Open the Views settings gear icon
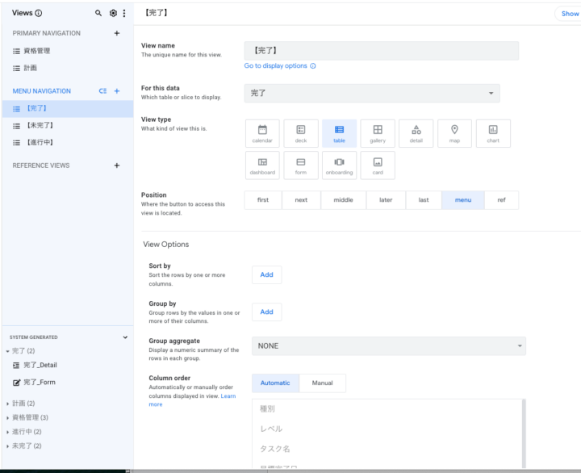The height and width of the screenshot is (473, 581). click(113, 14)
